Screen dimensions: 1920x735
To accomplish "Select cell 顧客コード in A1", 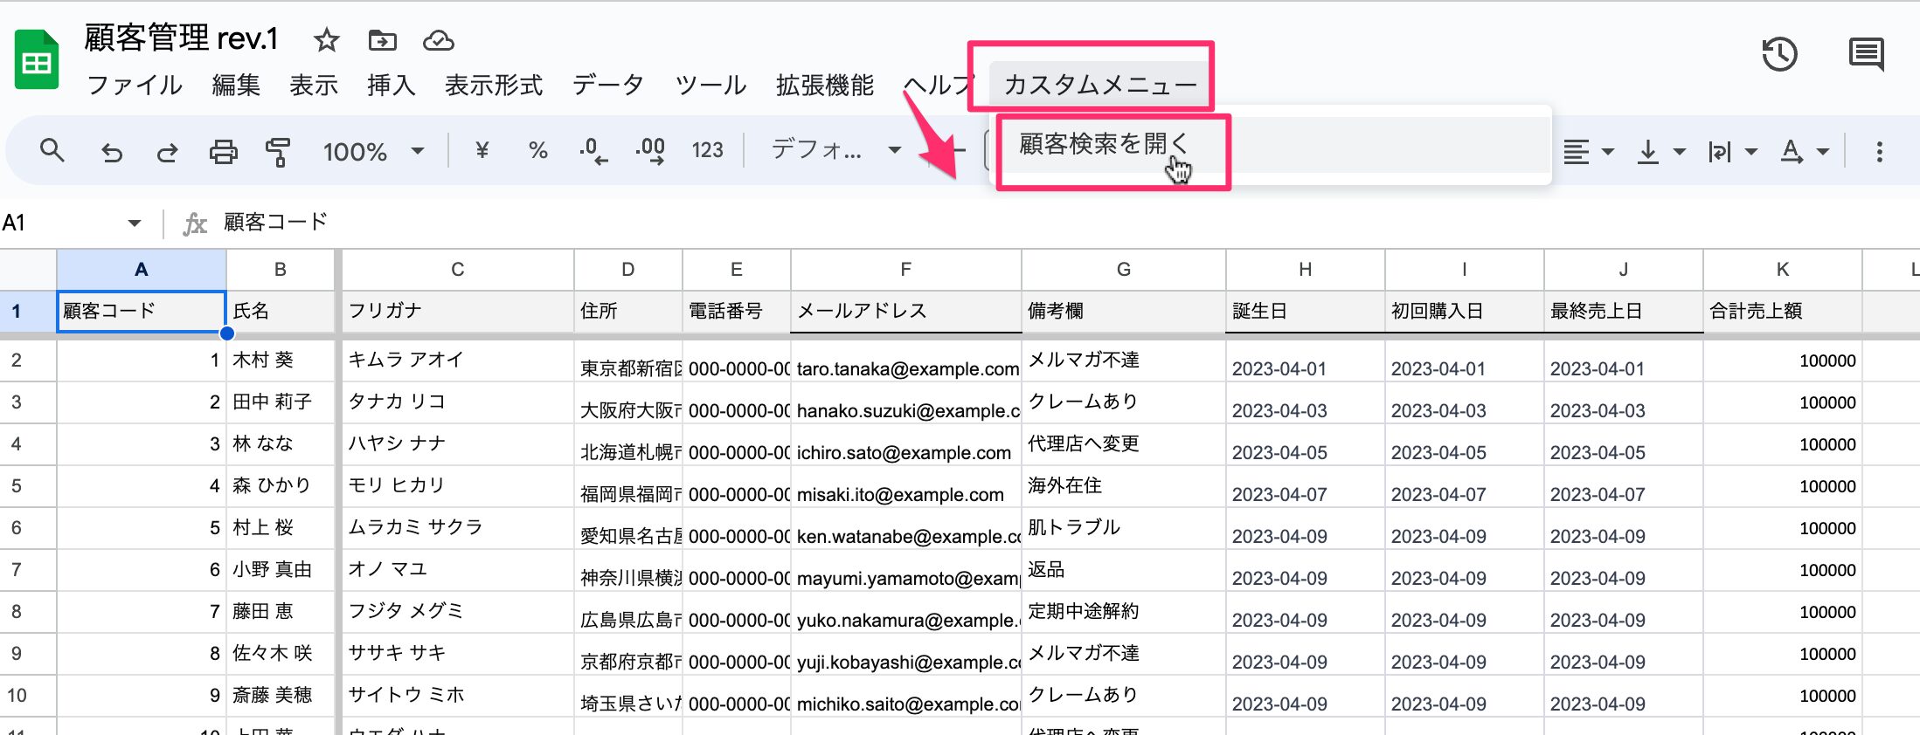I will [x=142, y=312].
